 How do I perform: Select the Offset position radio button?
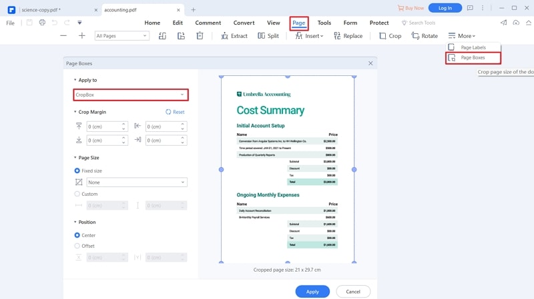point(77,246)
